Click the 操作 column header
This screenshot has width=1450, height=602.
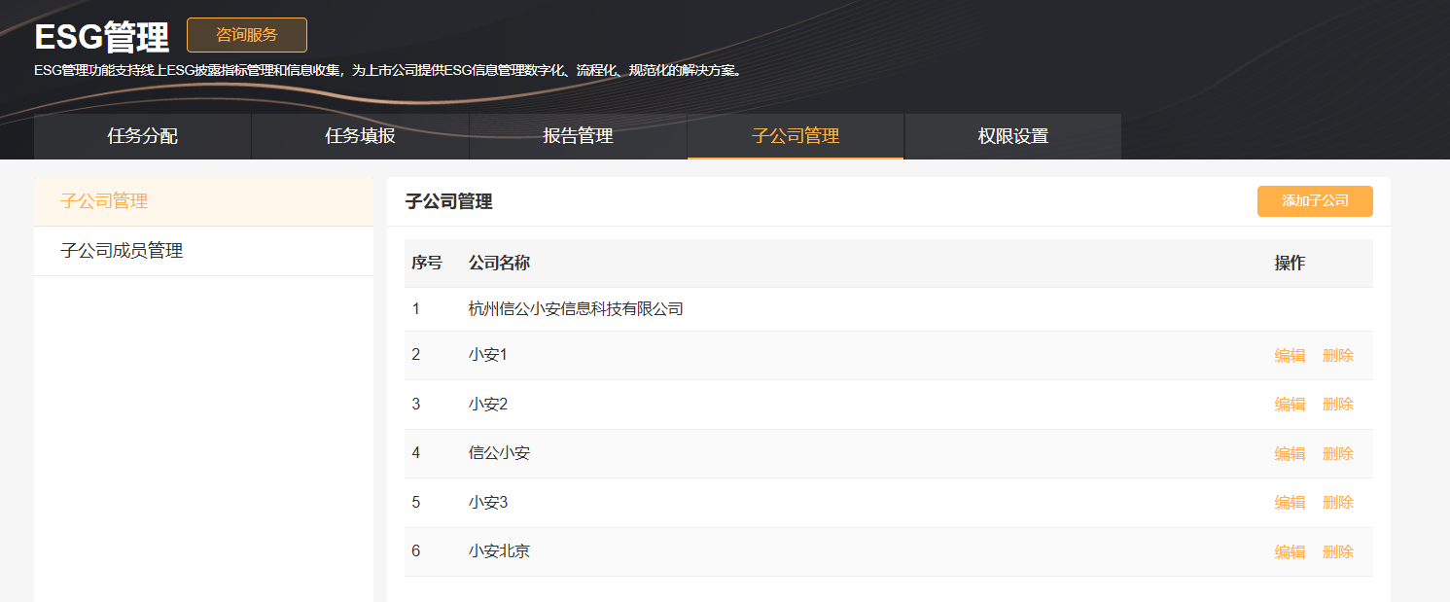(x=1290, y=264)
